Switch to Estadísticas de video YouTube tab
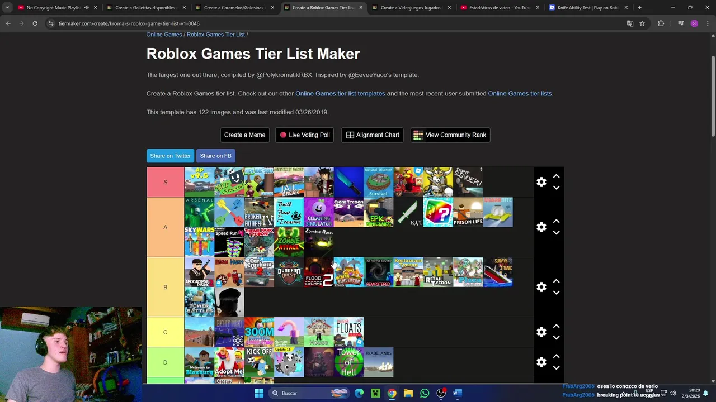This screenshot has width=716, height=402. (500, 8)
